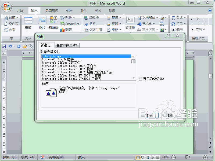This screenshot has width=215, height=161.
Task: Insert a cross-reference (交叉引用)
Action: click(93, 30)
